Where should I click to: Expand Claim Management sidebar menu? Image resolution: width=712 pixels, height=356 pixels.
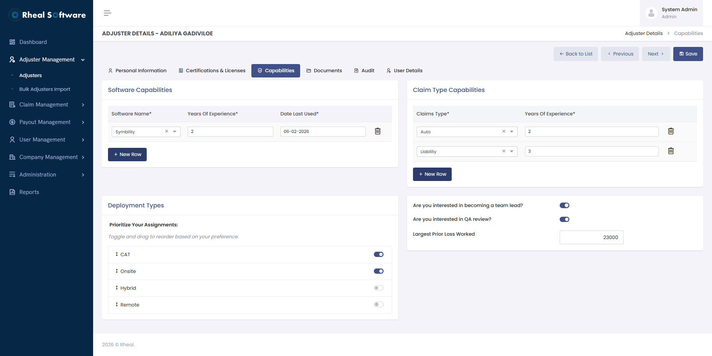(47, 105)
